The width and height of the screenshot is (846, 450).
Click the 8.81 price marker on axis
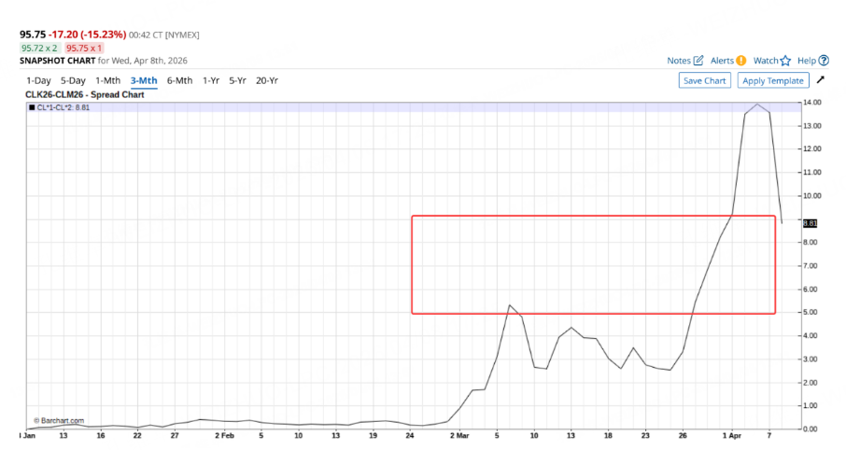[x=810, y=223]
